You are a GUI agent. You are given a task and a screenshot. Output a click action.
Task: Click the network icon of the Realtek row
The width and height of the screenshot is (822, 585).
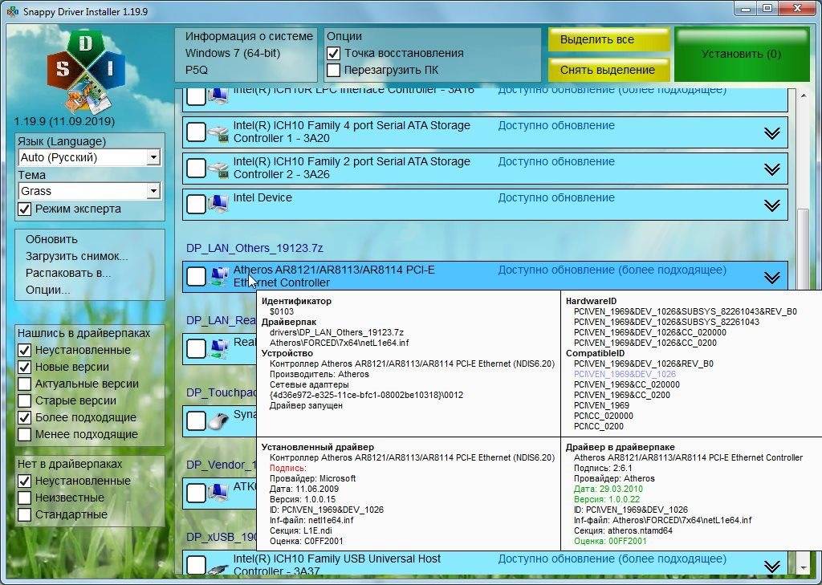(219, 347)
